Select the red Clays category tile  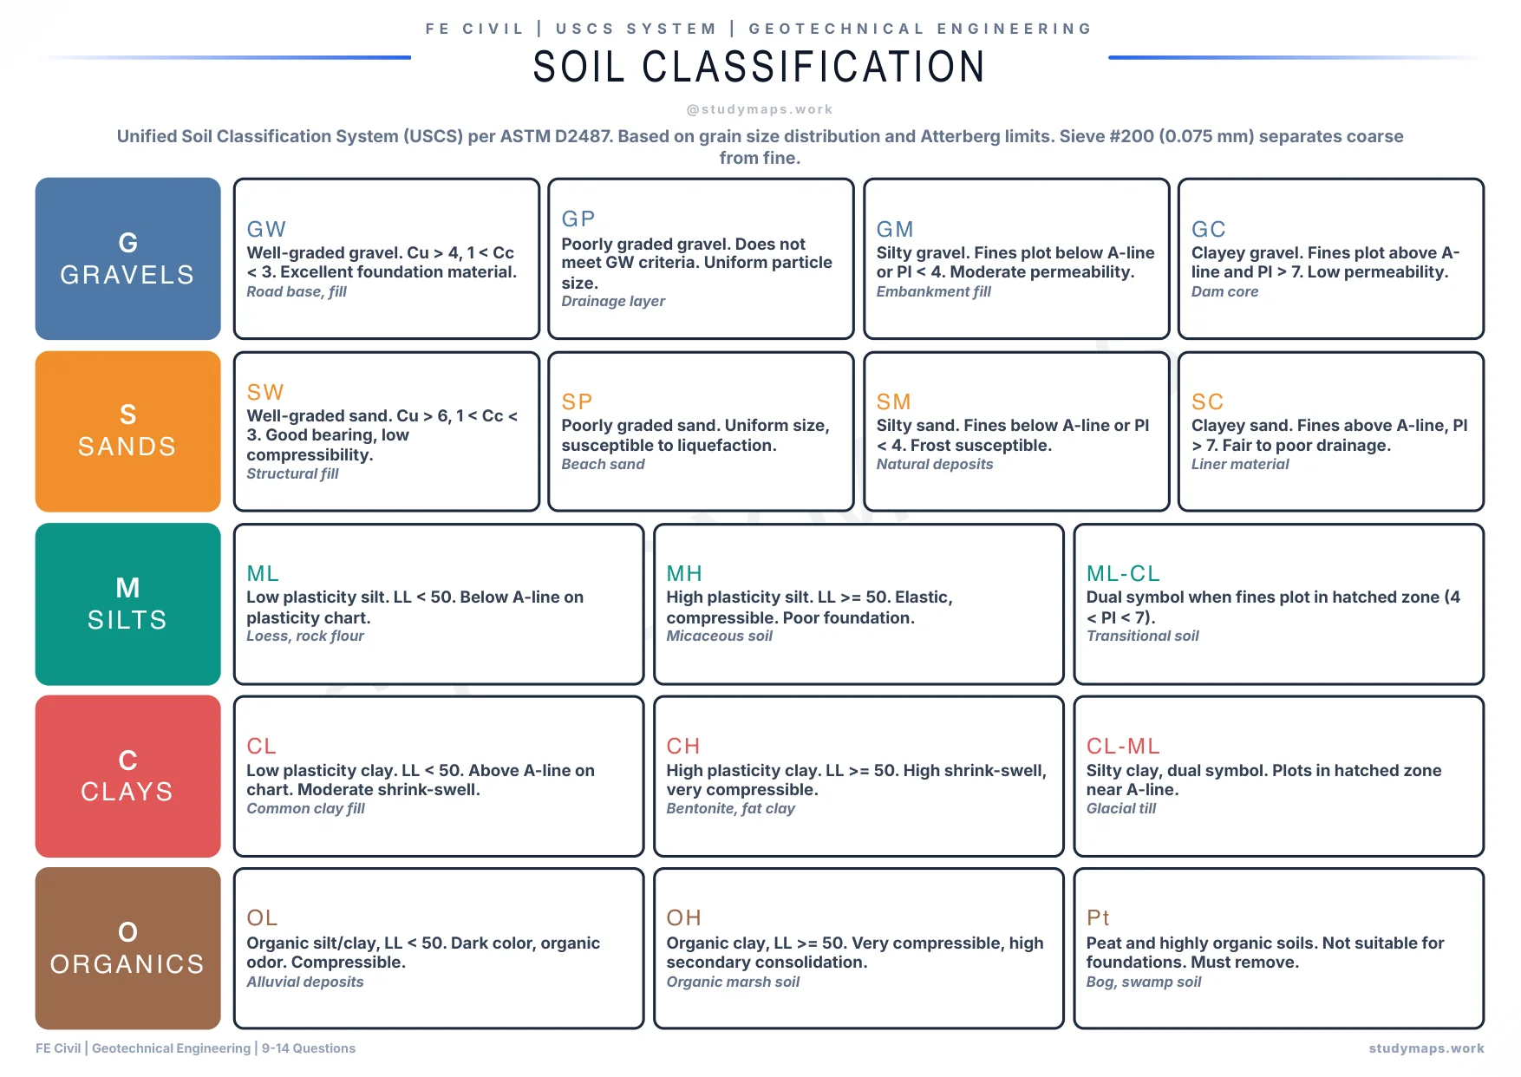127,776
